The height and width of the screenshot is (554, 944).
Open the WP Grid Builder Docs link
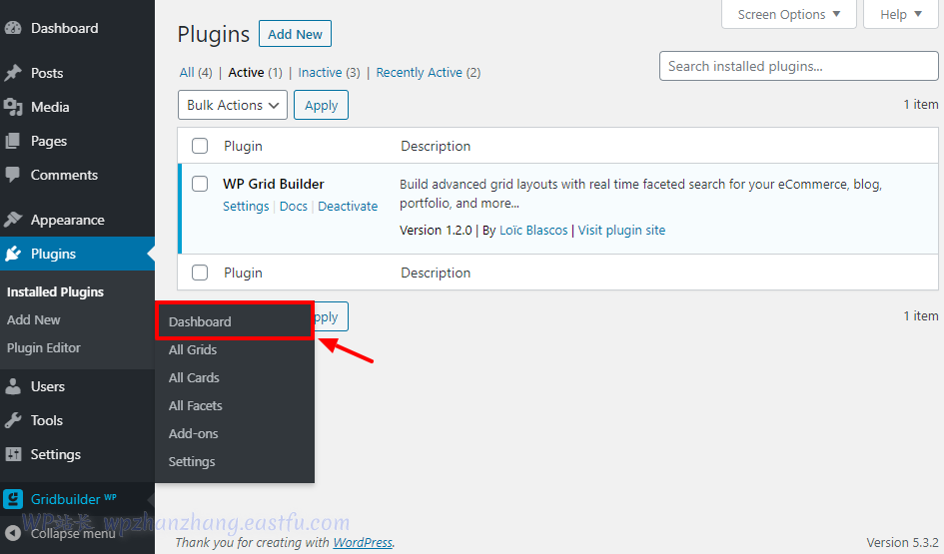294,206
